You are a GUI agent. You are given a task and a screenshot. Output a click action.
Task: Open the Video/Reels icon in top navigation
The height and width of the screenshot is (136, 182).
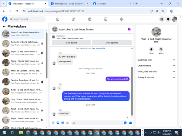(90, 19)
